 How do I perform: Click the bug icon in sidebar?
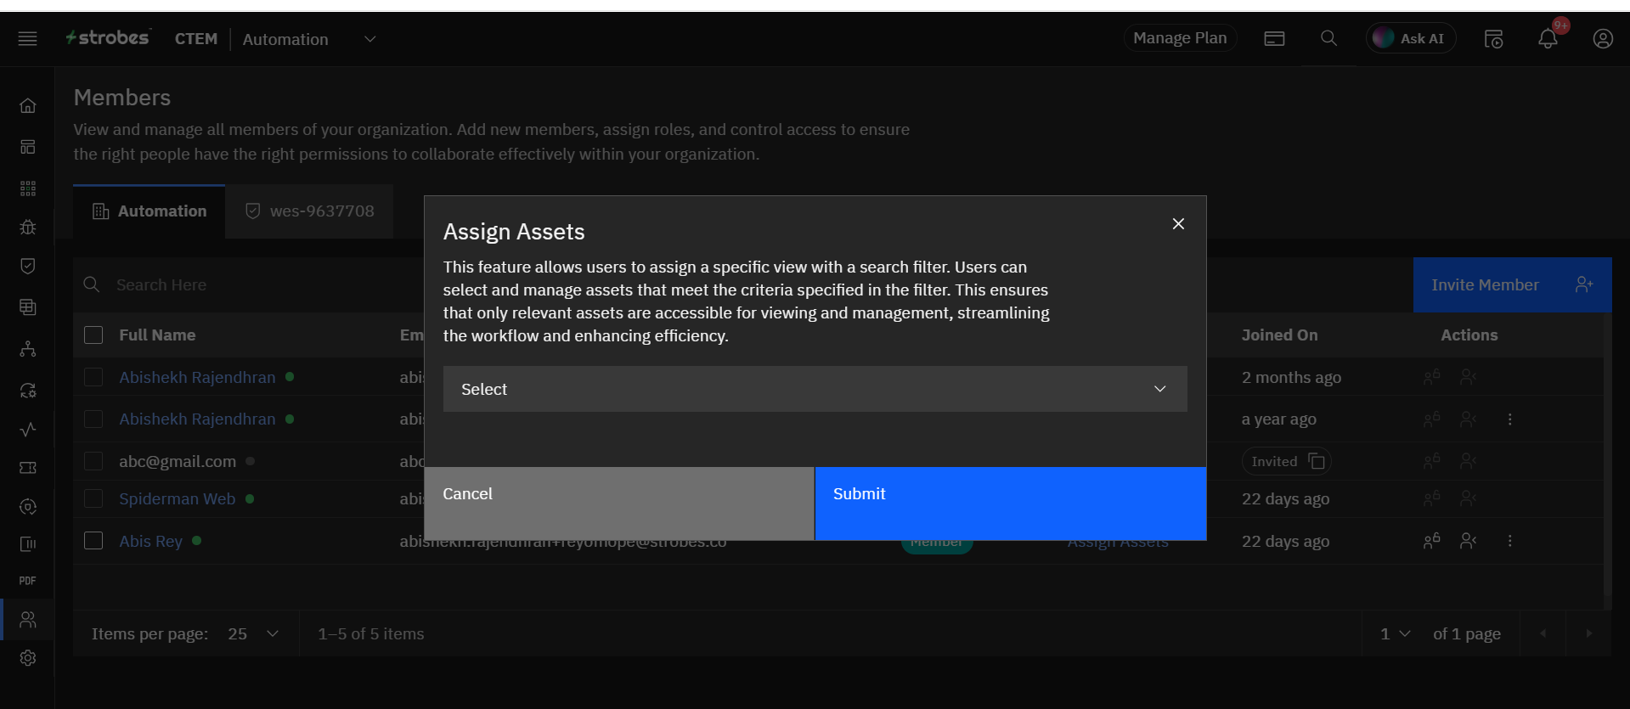(28, 227)
